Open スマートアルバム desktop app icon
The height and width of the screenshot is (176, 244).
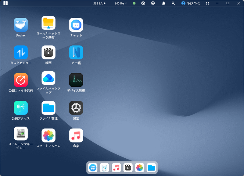click(48, 136)
